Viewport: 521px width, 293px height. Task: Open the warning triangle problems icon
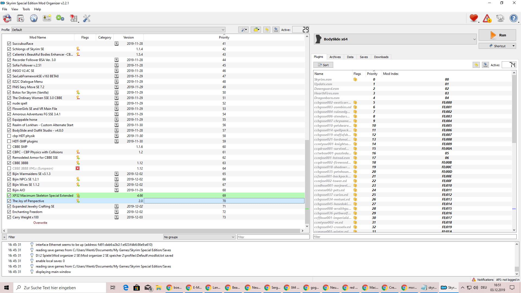click(487, 18)
